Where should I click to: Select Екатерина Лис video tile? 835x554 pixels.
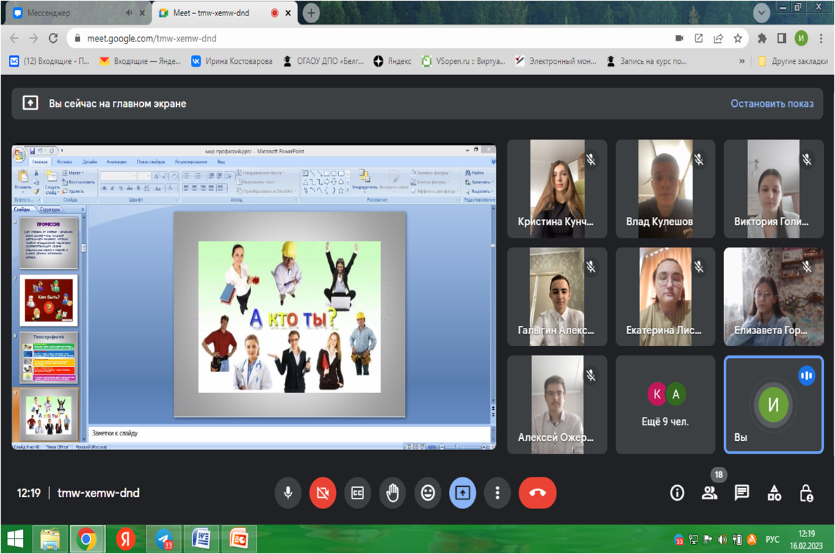tap(665, 297)
